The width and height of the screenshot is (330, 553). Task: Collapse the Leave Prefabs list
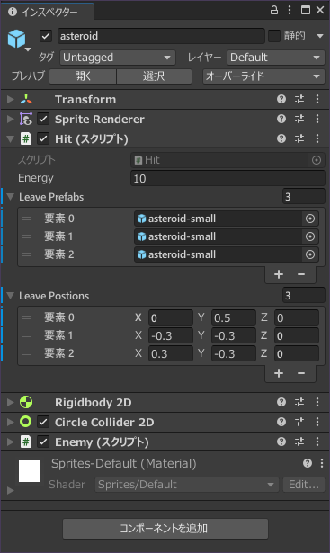(11, 197)
